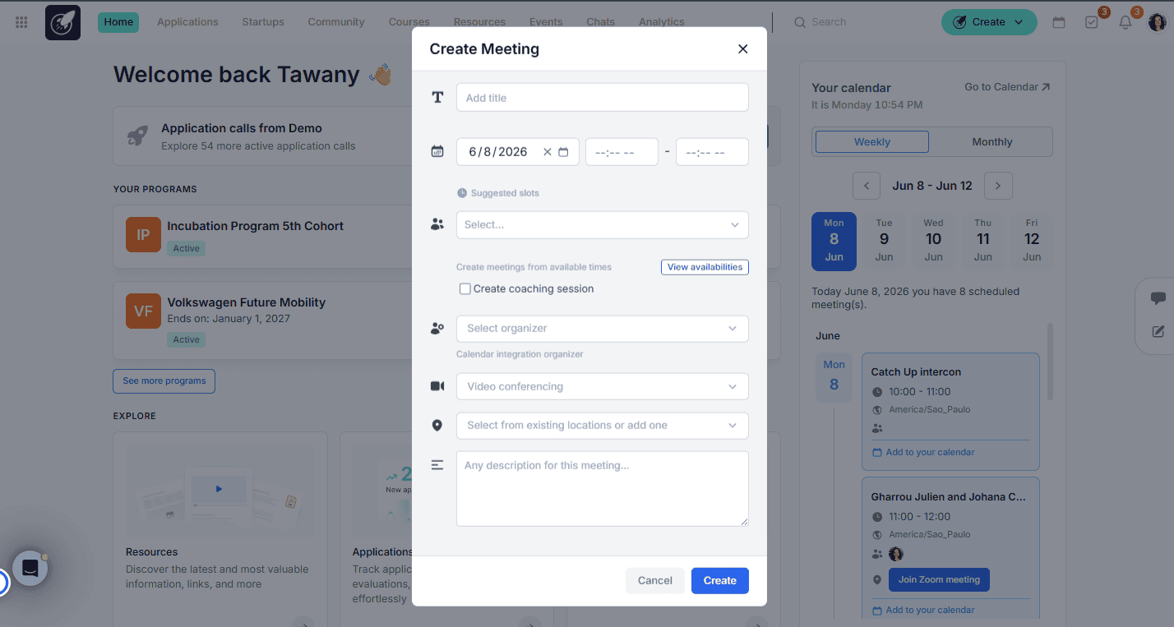Select Thu 11 Jun in calendar
The height and width of the screenshot is (627, 1174).
[x=982, y=240]
